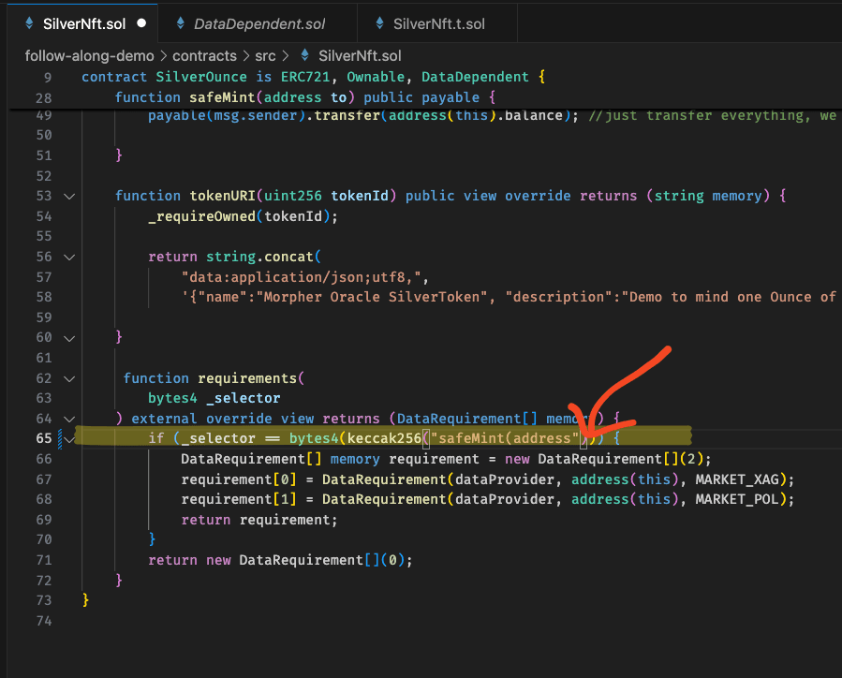Click 'string.concat' on line 56
This screenshot has width=842, height=678.
[259, 257]
